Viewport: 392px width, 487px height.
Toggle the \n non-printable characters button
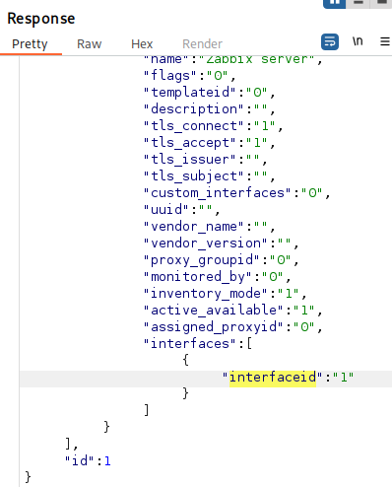point(358,41)
